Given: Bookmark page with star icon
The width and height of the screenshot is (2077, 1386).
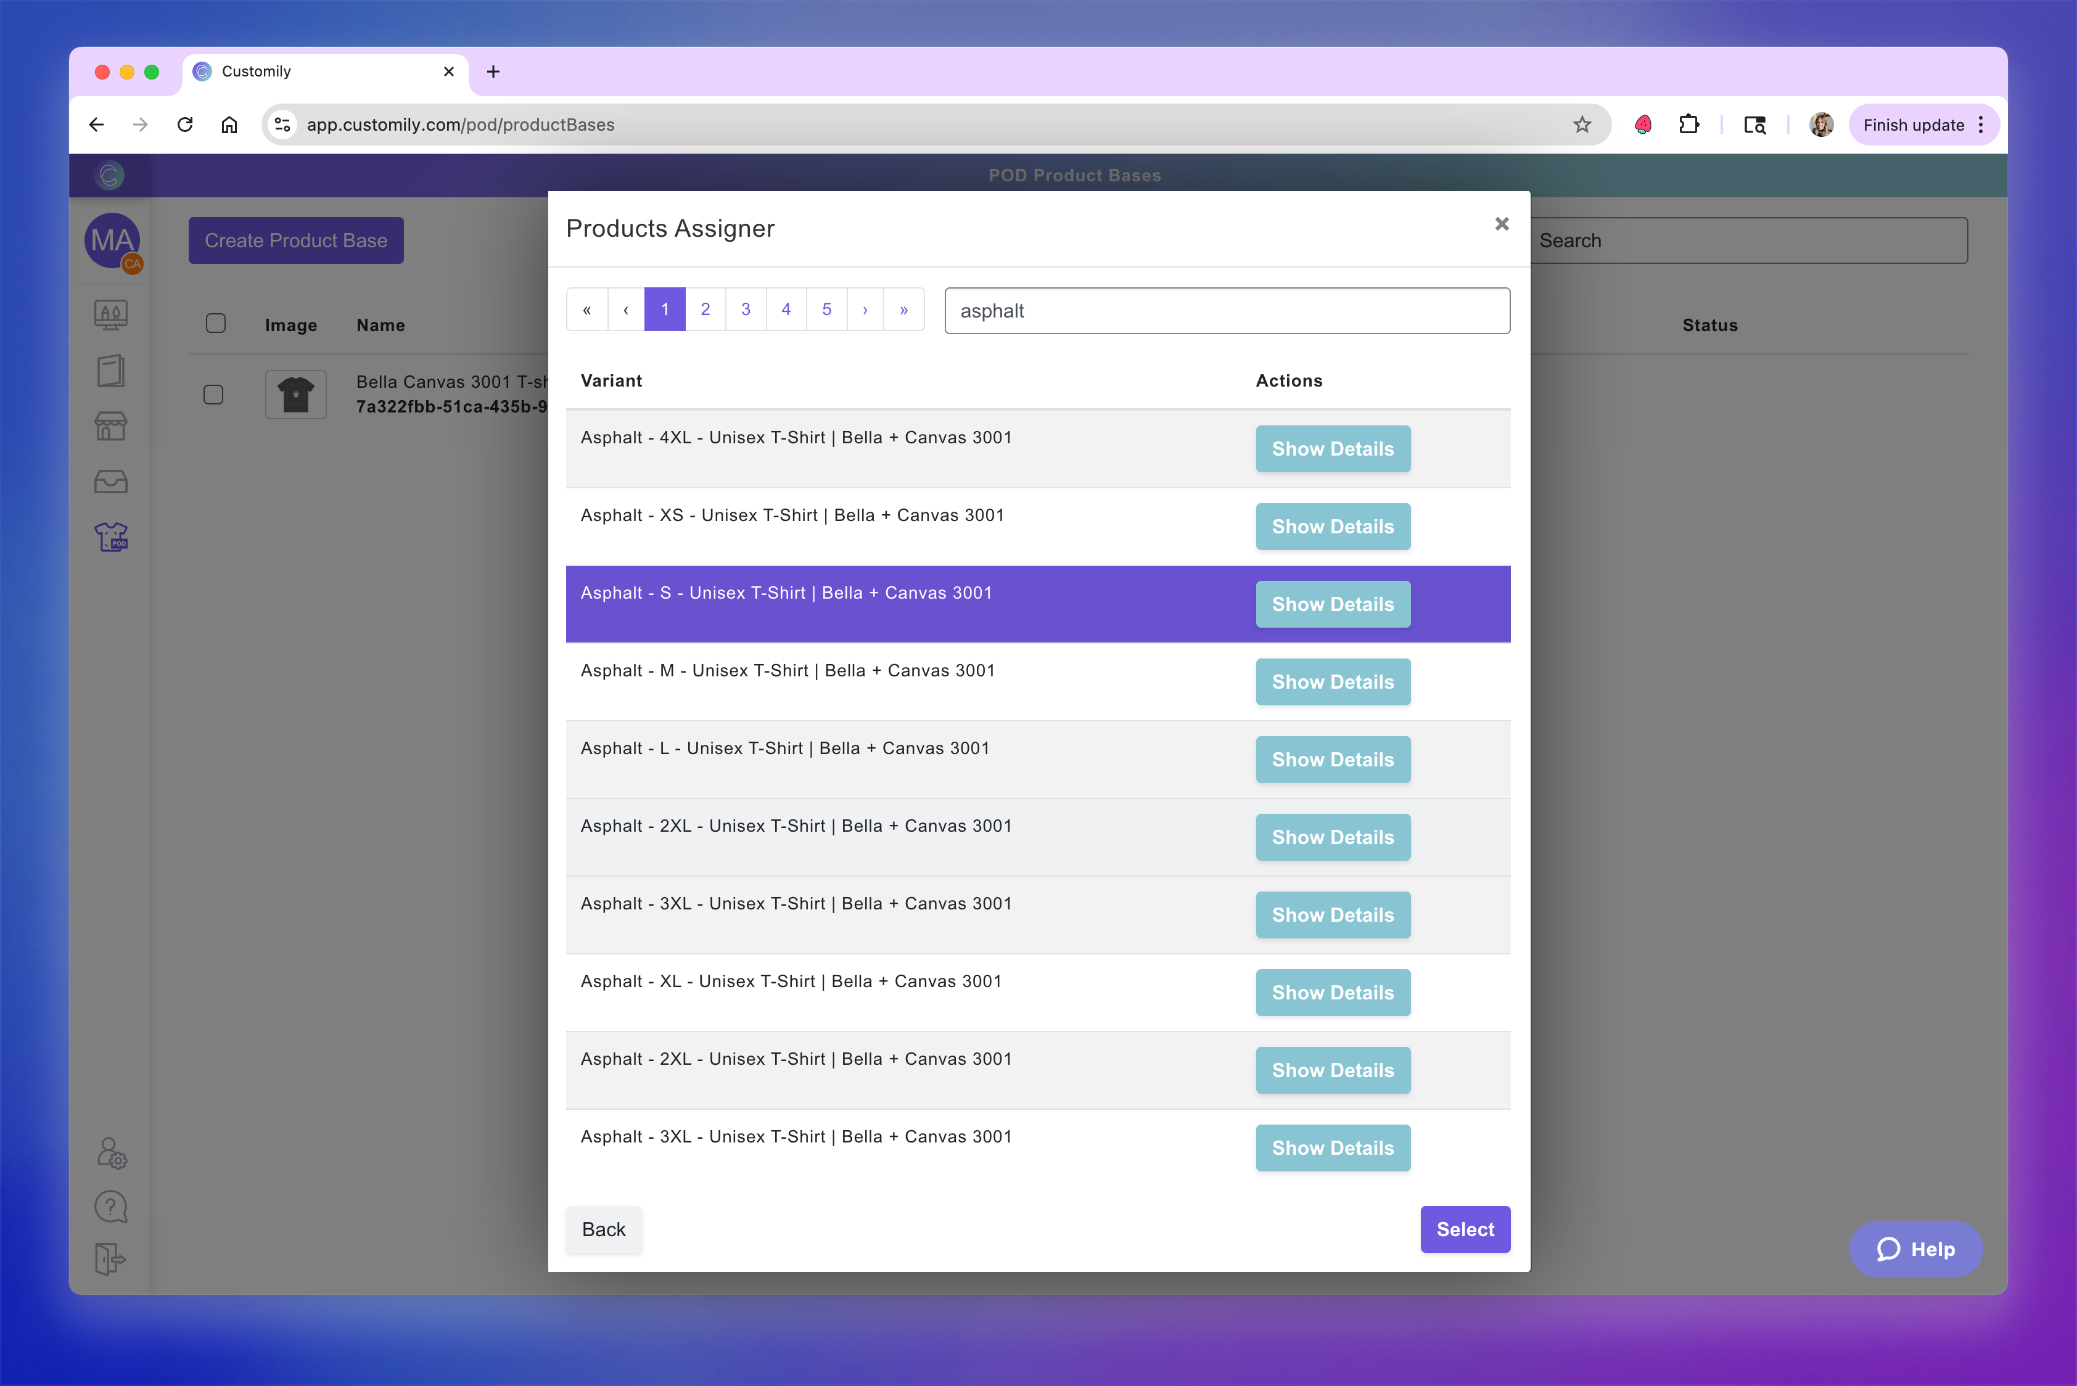Looking at the screenshot, I should 1582,125.
